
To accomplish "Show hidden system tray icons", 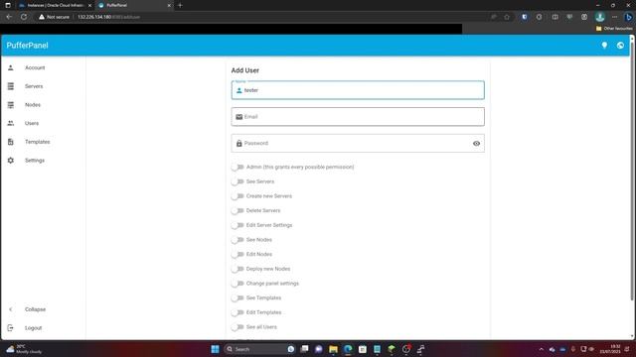I will (541, 349).
